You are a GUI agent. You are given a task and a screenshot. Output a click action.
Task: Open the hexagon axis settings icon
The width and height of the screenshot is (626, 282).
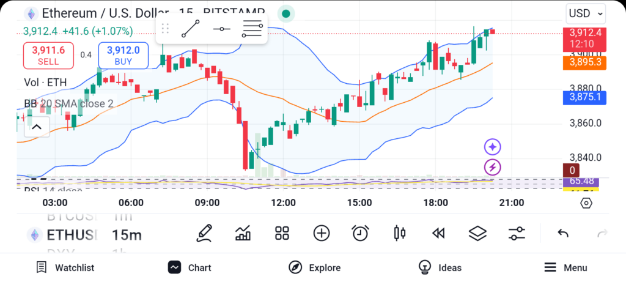coord(586,203)
